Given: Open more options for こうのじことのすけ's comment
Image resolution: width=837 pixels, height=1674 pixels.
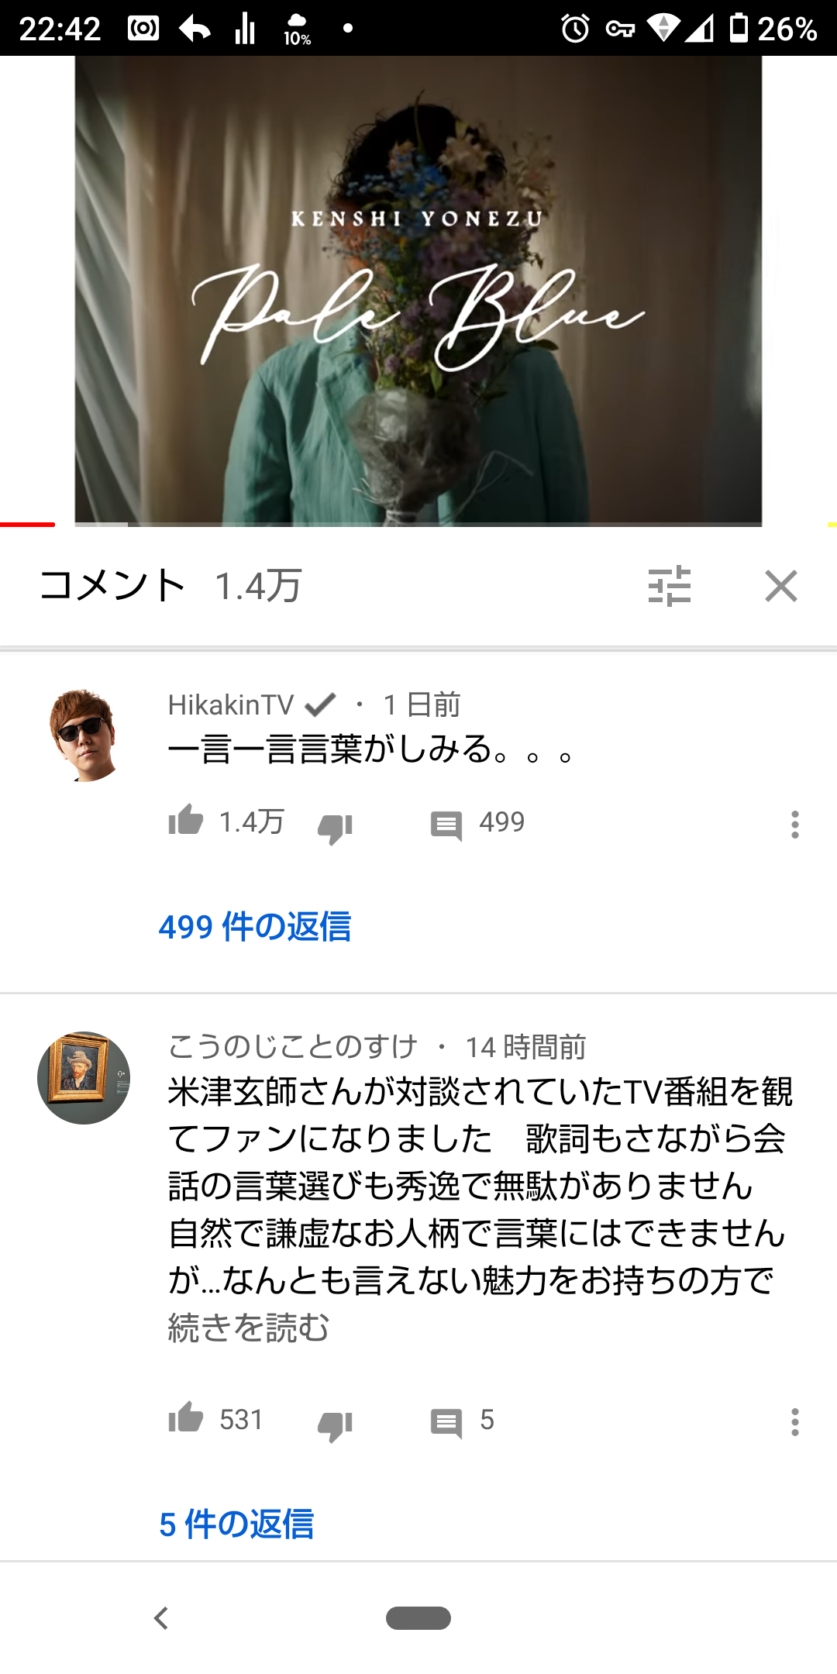Looking at the screenshot, I should click(x=794, y=1422).
